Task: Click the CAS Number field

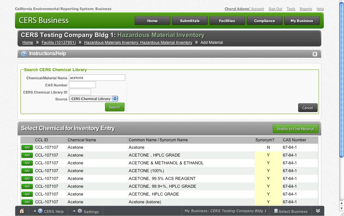Action: click(82, 85)
